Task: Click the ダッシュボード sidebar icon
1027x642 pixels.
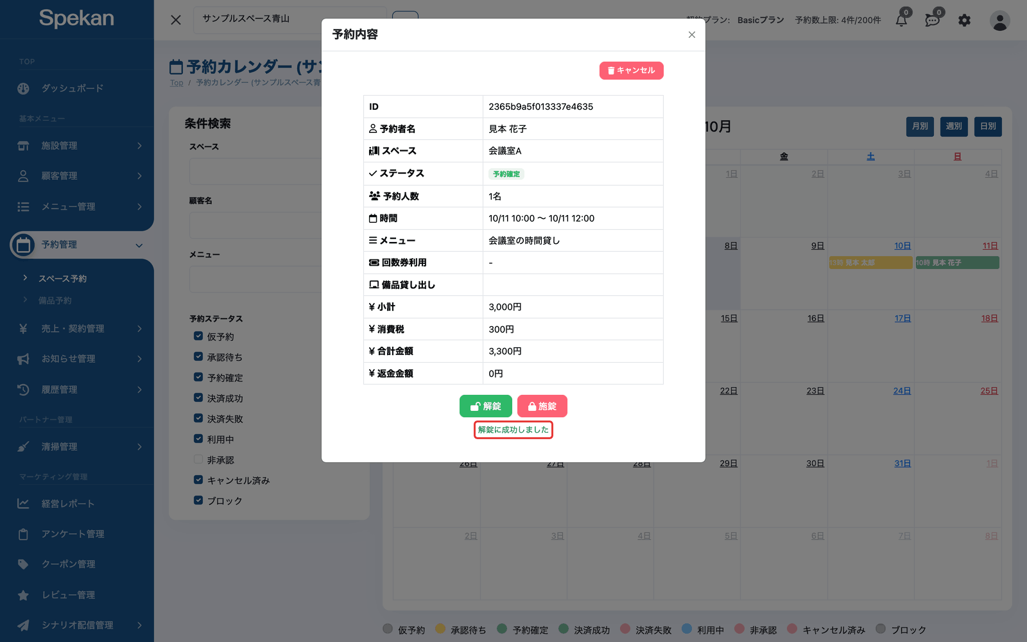Action: click(x=23, y=89)
